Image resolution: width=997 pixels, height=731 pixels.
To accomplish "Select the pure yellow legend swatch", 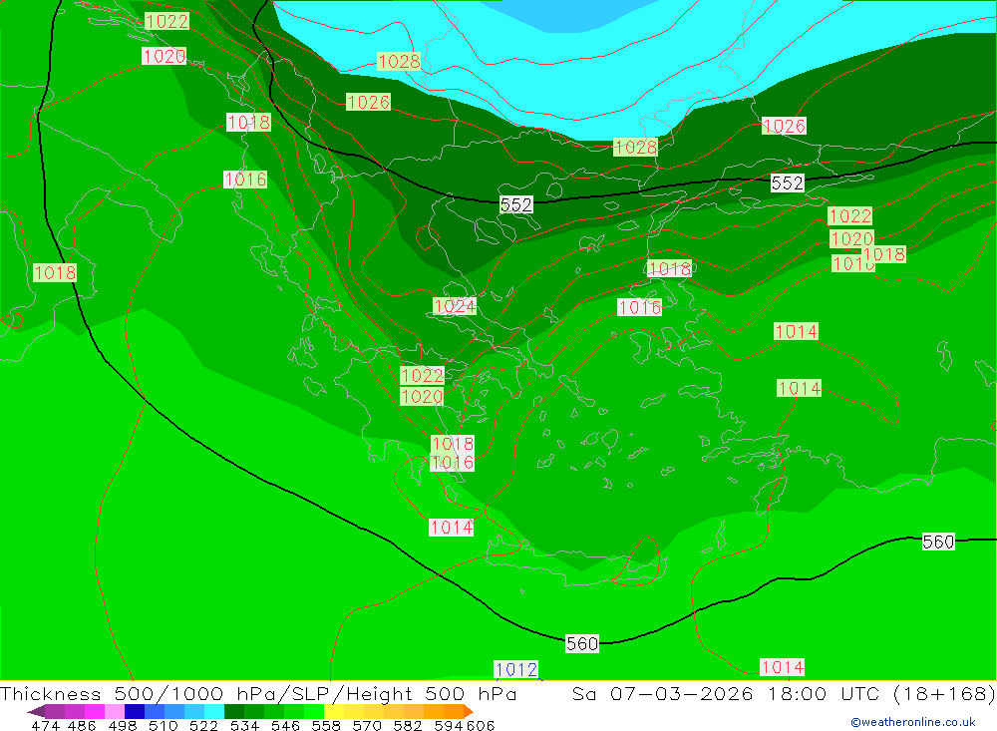I will 334,711.
